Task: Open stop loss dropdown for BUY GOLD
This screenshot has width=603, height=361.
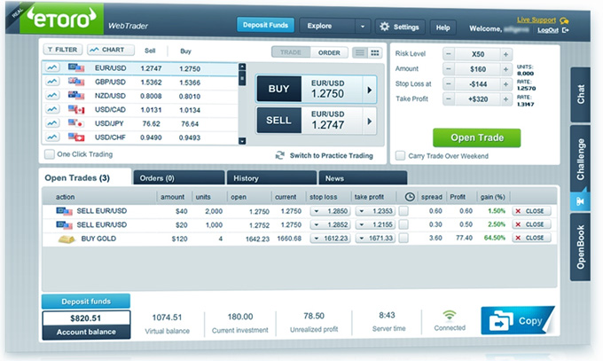Action: coord(317,239)
